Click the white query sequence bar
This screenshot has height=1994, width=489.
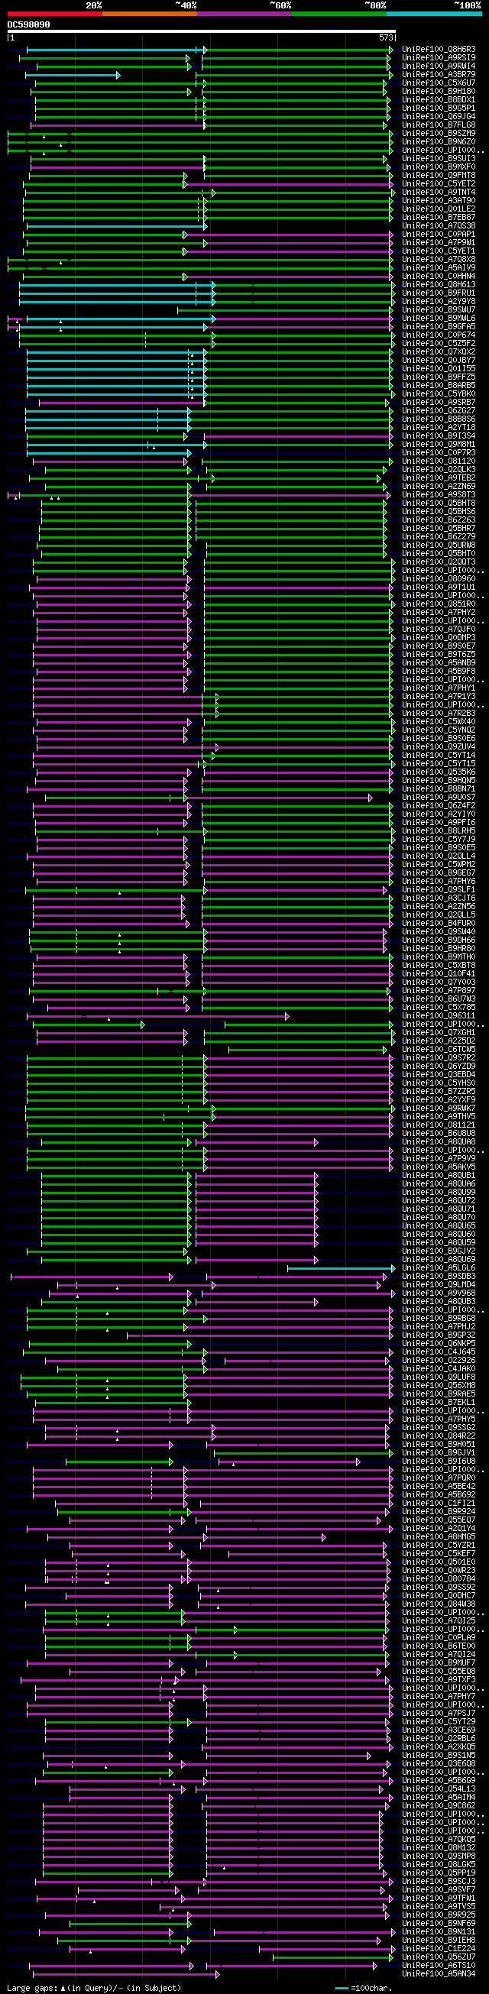coord(201,32)
